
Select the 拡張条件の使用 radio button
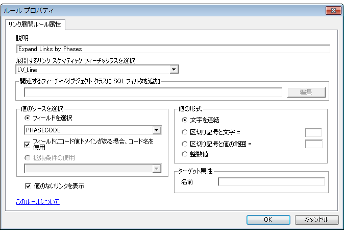coord(28,157)
